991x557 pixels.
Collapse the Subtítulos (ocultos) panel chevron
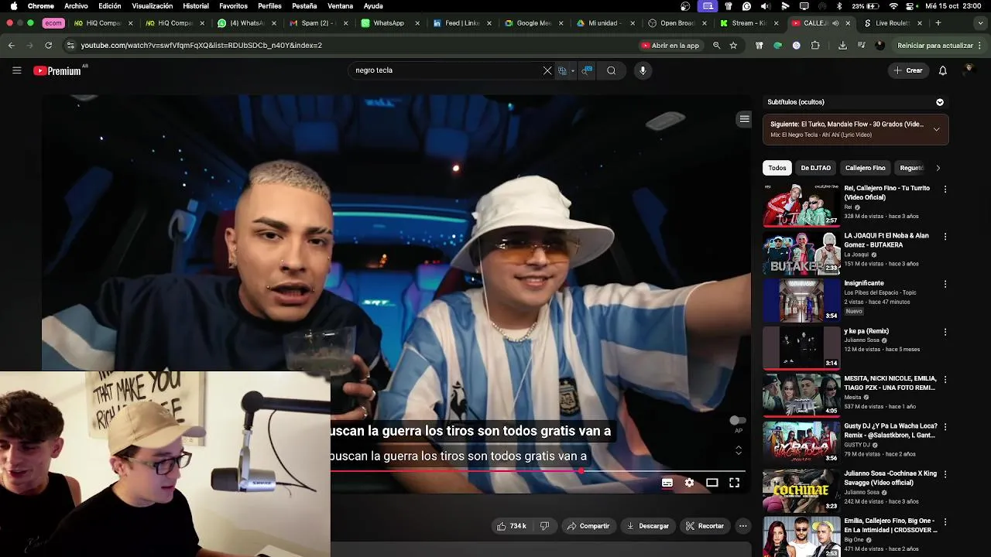pos(940,102)
